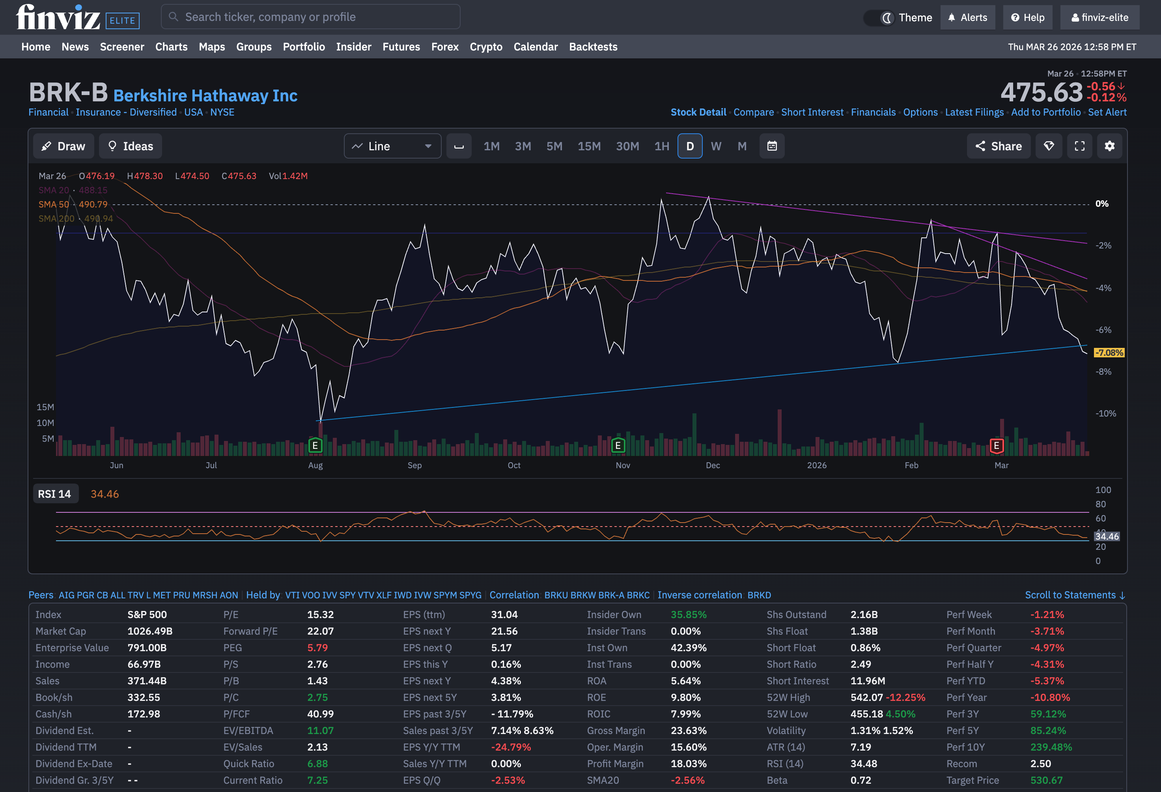Click the ticker search field
Screen dimensions: 1161x792
(x=310, y=17)
